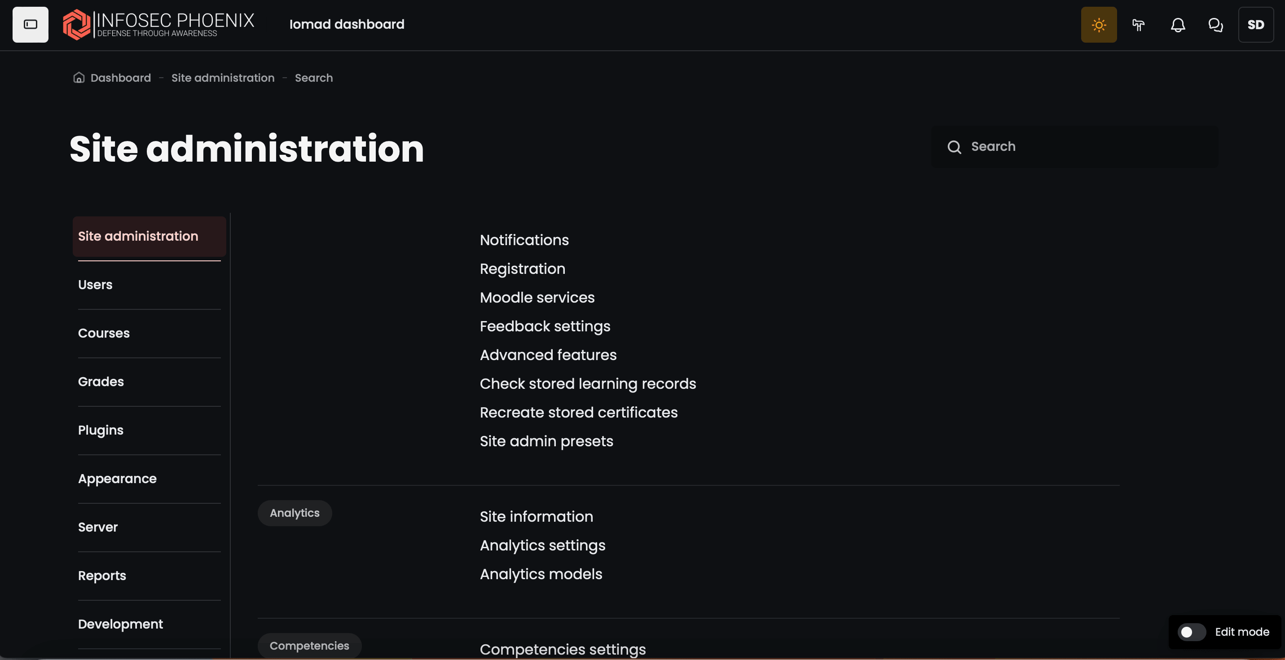Open Recreate stored certificates link

pos(578,413)
